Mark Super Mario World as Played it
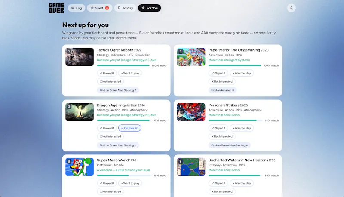Screen dimensions: 344x197 pos(107,183)
